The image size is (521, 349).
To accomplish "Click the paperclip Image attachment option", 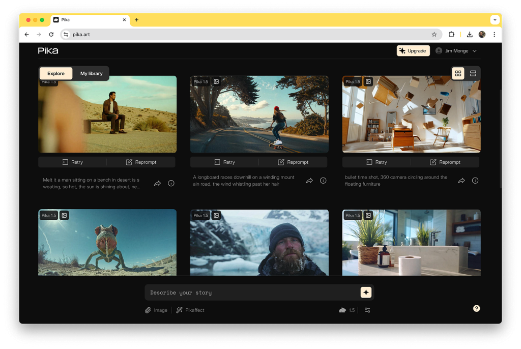I will 156,310.
